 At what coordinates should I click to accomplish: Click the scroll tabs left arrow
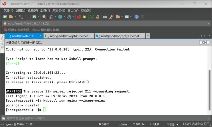[x=201, y=36]
